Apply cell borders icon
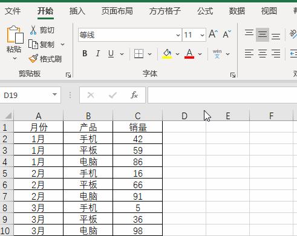This screenshot has height=236, width=297. [139, 54]
